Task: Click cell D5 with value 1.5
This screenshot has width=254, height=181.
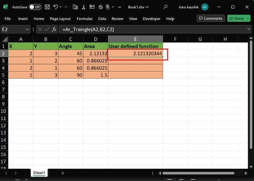Action: click(x=96, y=75)
